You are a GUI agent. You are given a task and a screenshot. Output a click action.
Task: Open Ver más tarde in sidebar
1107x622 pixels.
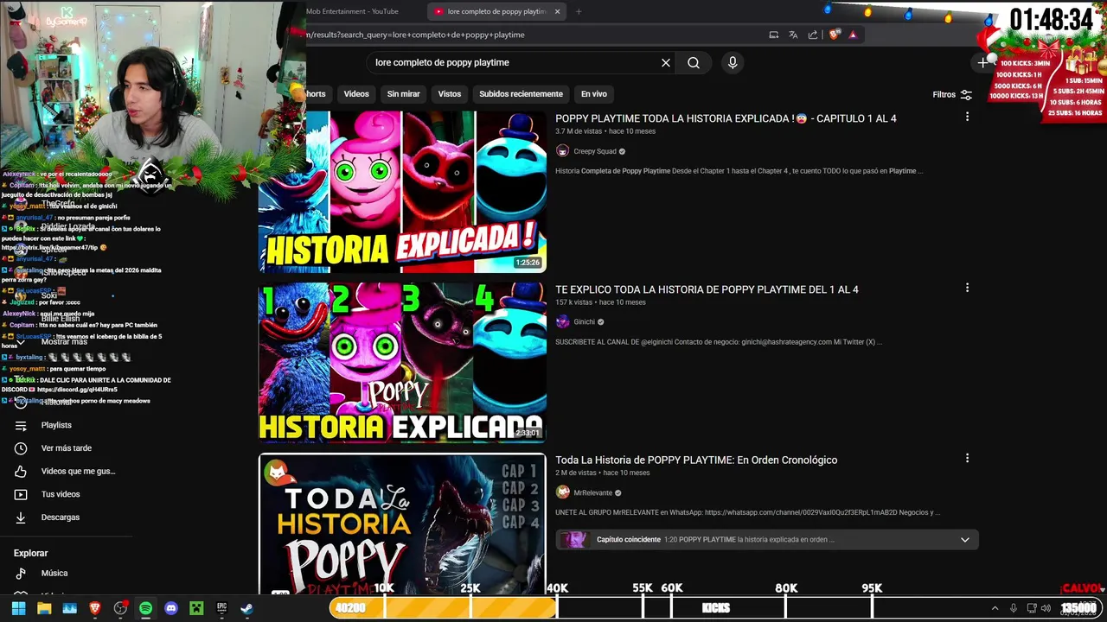[67, 448]
